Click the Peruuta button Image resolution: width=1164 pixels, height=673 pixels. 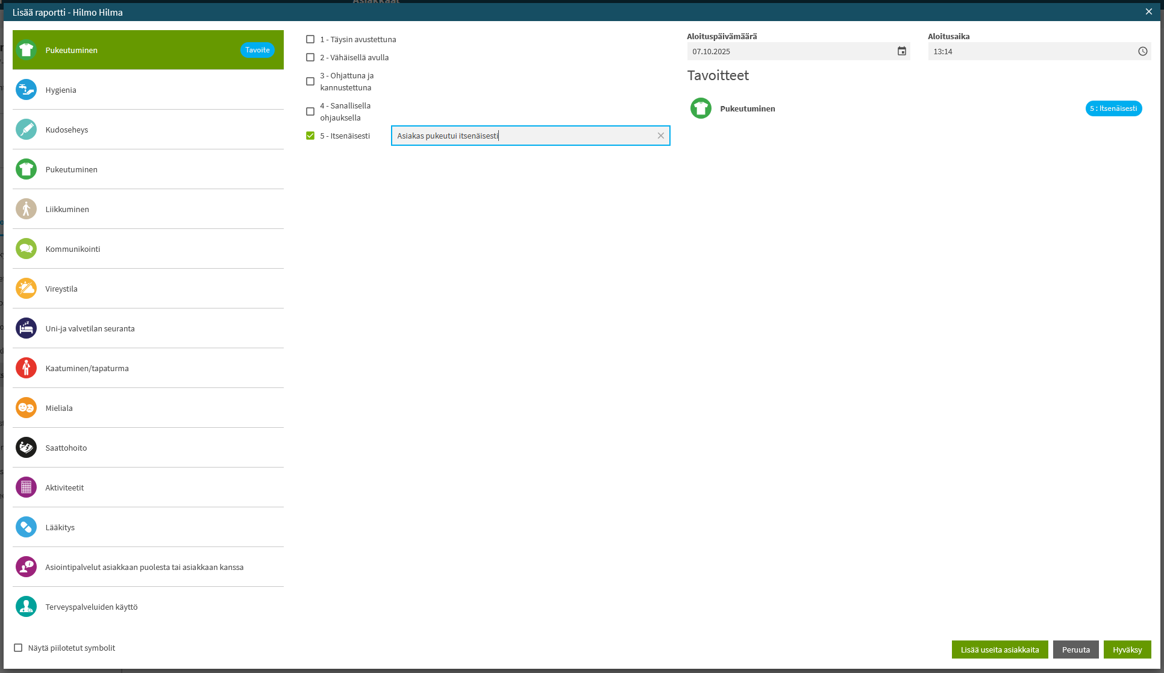point(1075,650)
